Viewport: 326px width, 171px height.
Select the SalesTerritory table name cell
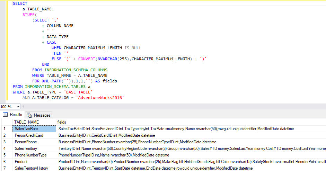[x=34, y=148]
